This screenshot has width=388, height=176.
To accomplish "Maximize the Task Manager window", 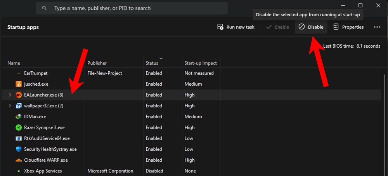I will coord(360,5).
